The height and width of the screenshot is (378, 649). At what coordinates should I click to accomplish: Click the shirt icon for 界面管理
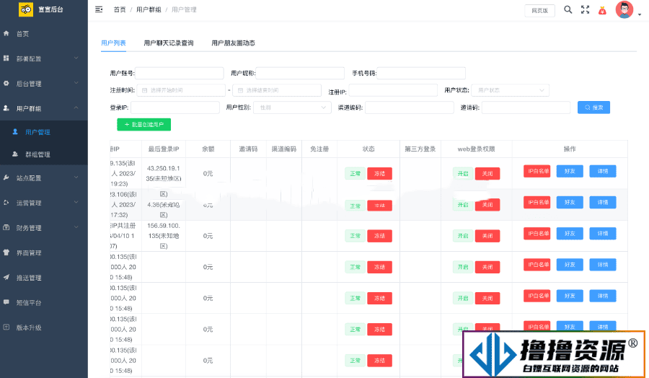pos(6,252)
